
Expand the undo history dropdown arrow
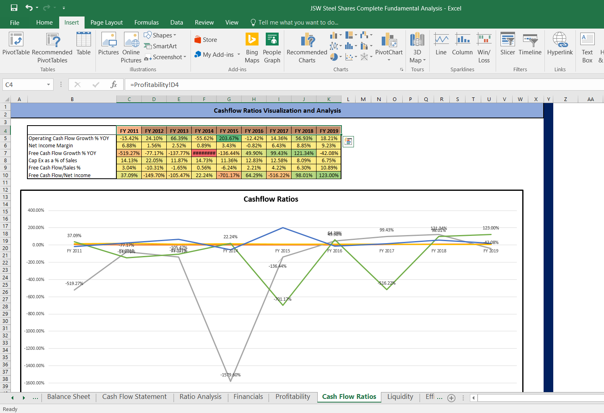coord(37,8)
